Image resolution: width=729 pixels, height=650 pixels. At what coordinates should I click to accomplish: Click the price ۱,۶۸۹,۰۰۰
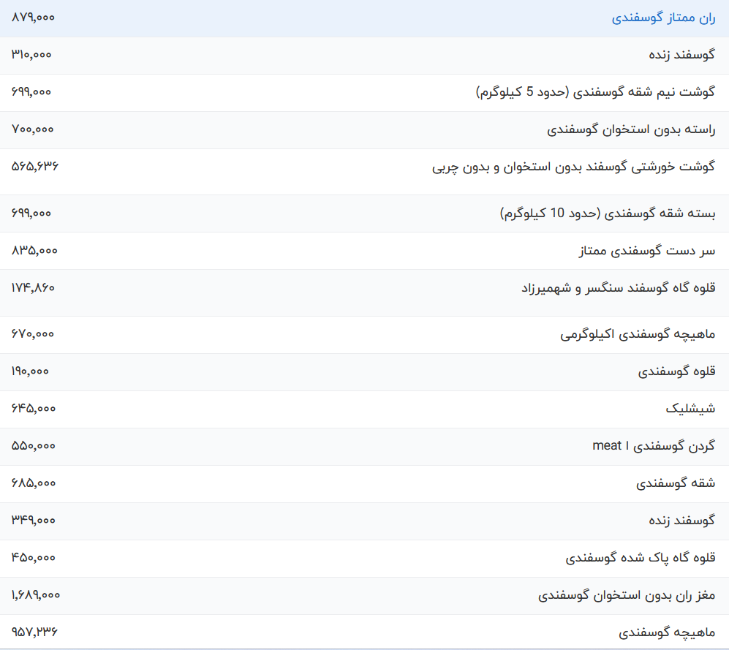click(36, 595)
